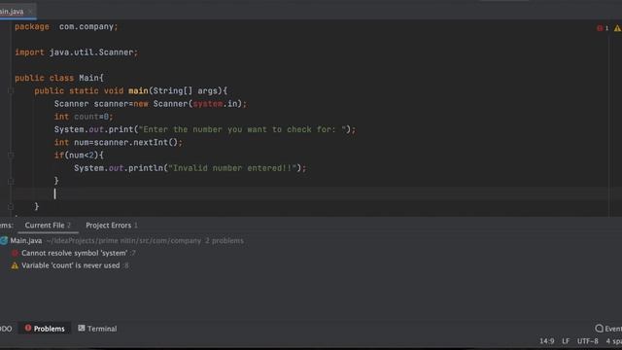Screen dimensions: 622x350
Task: Click the red 'system' symbol in code
Action: (208, 104)
